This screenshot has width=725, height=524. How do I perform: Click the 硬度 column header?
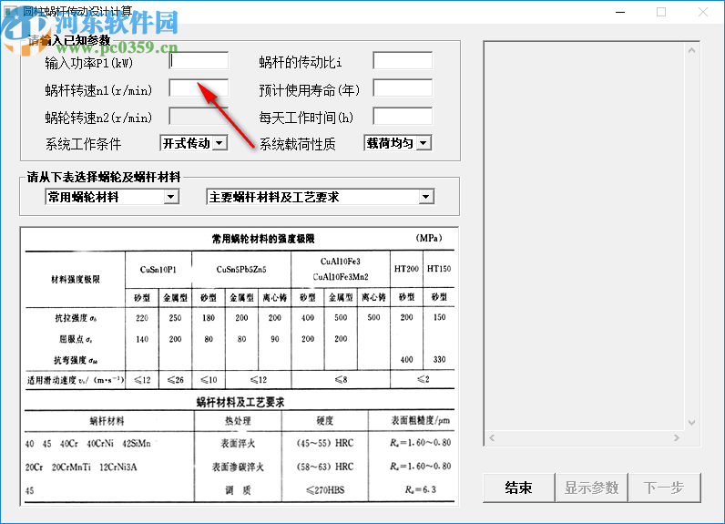pos(324,420)
